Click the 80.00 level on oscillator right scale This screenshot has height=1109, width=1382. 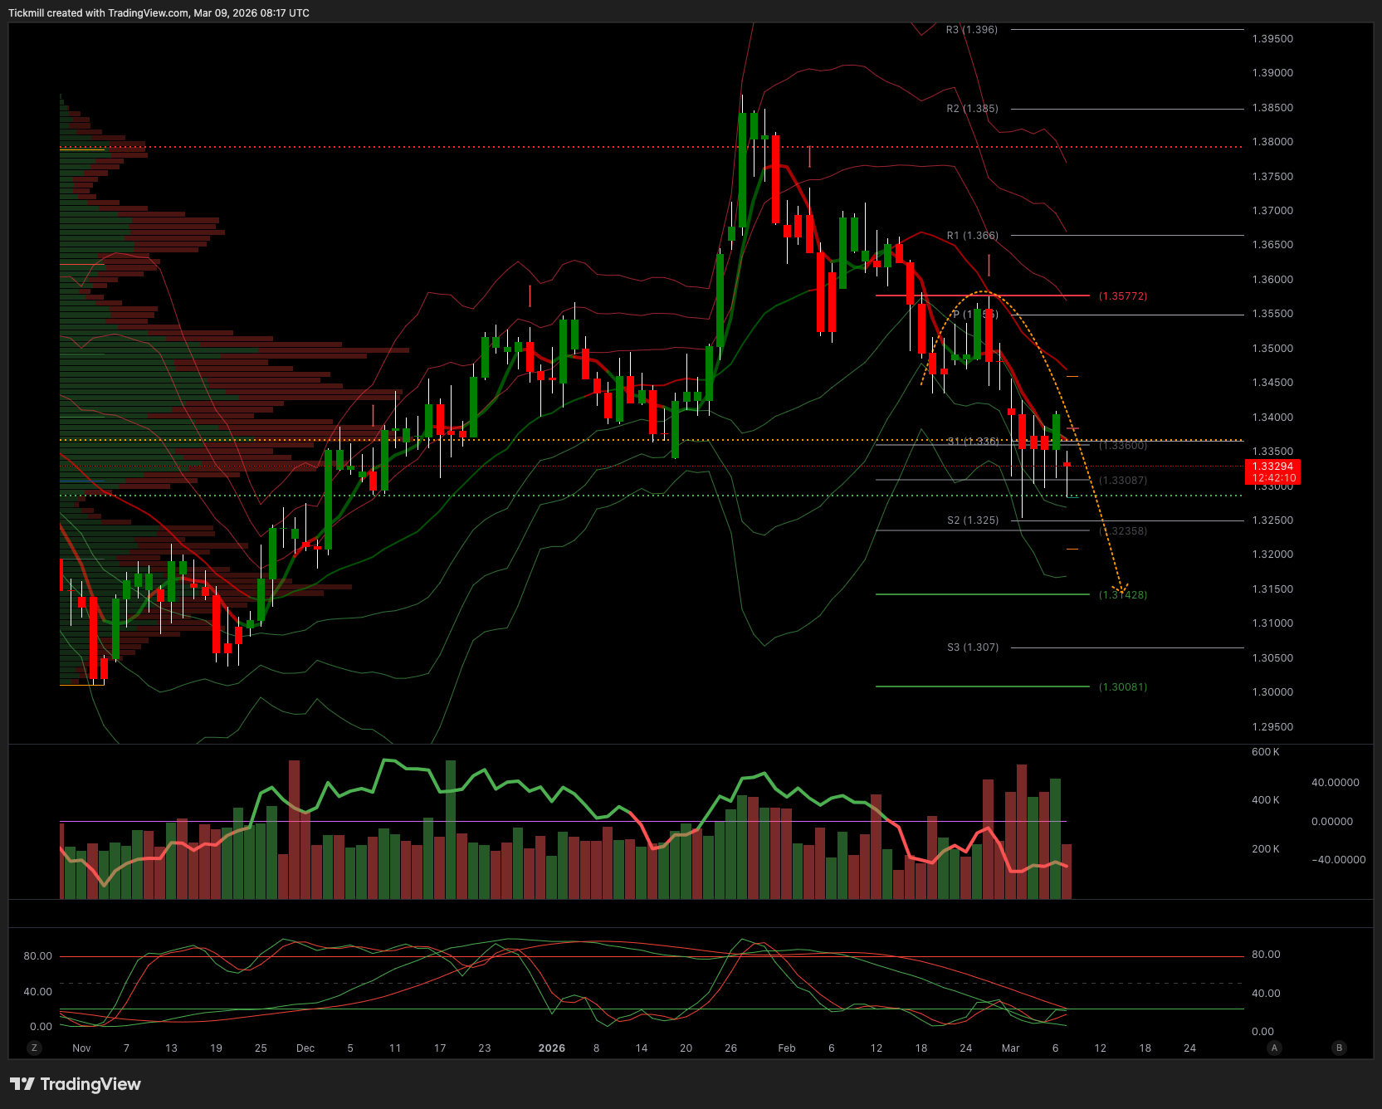click(x=1266, y=955)
